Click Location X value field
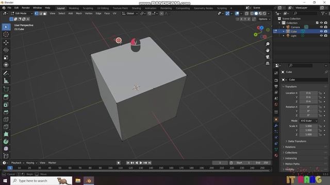The width and height of the screenshot is (330, 185). [308, 93]
